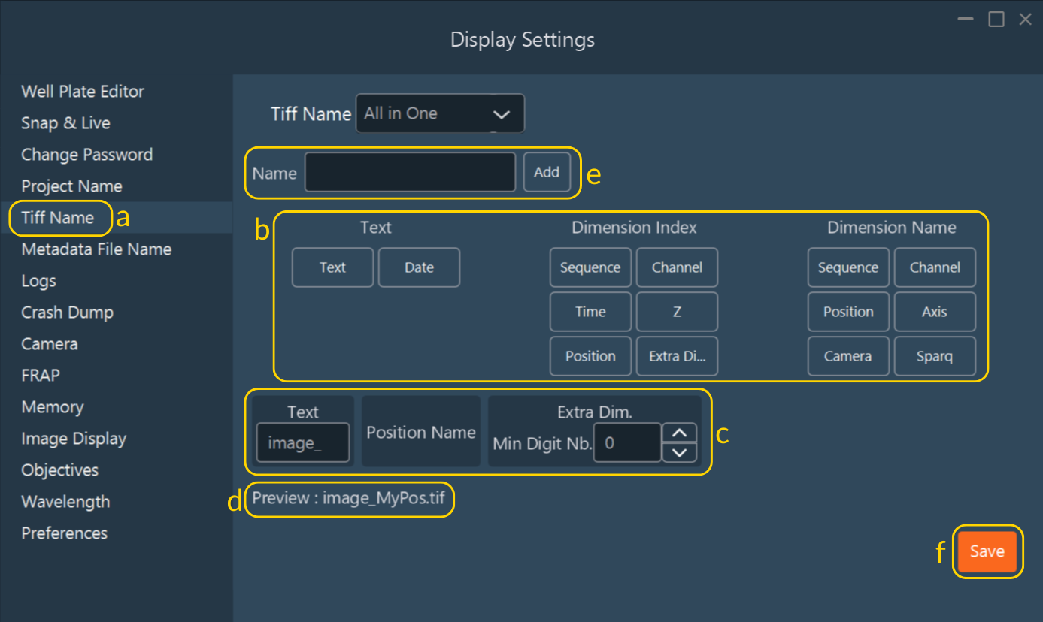Go to Snap & Live settings

pyautogui.click(x=65, y=123)
